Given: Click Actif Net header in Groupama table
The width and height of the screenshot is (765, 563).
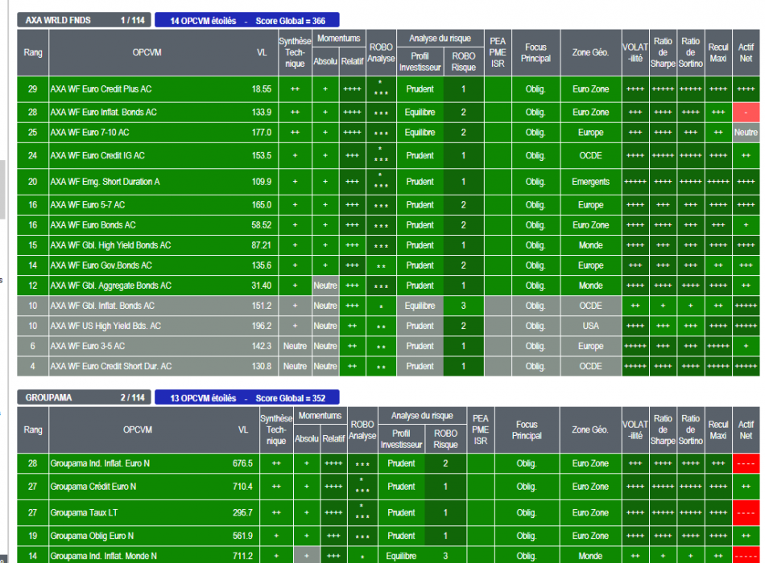Looking at the screenshot, I should tap(746, 430).
